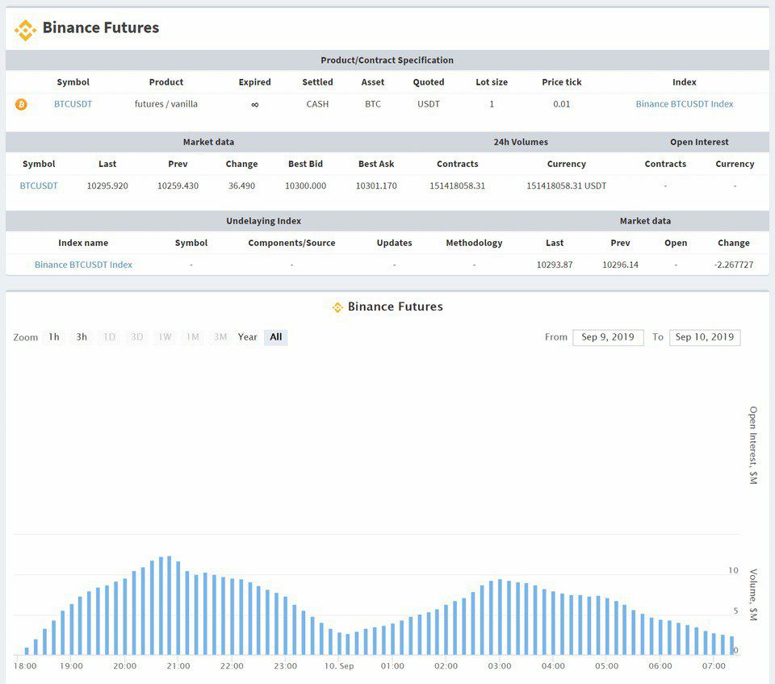
Task: Click the CASH settled cell
Action: 317,104
